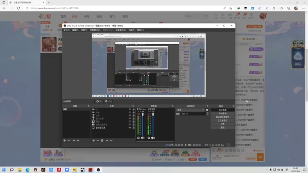The height and width of the screenshot is (173, 308).
Task: Open OBS 编辑 menu
Action: click(75, 30)
